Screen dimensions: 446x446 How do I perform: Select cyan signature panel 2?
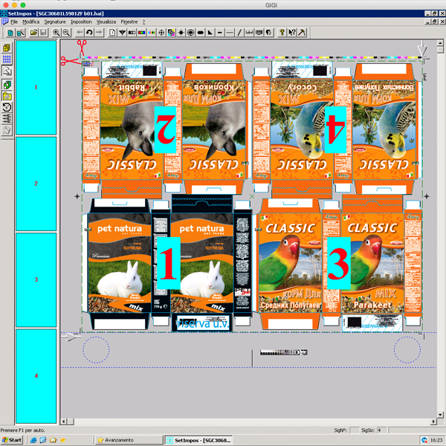[x=36, y=184]
